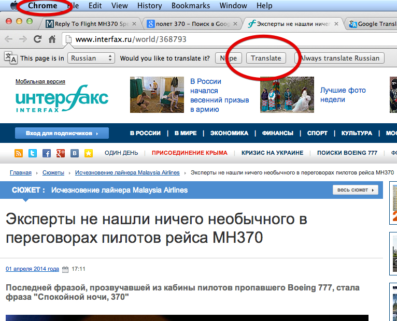Go to the В МИРЕ section
The height and width of the screenshot is (321, 397).
[x=186, y=133]
